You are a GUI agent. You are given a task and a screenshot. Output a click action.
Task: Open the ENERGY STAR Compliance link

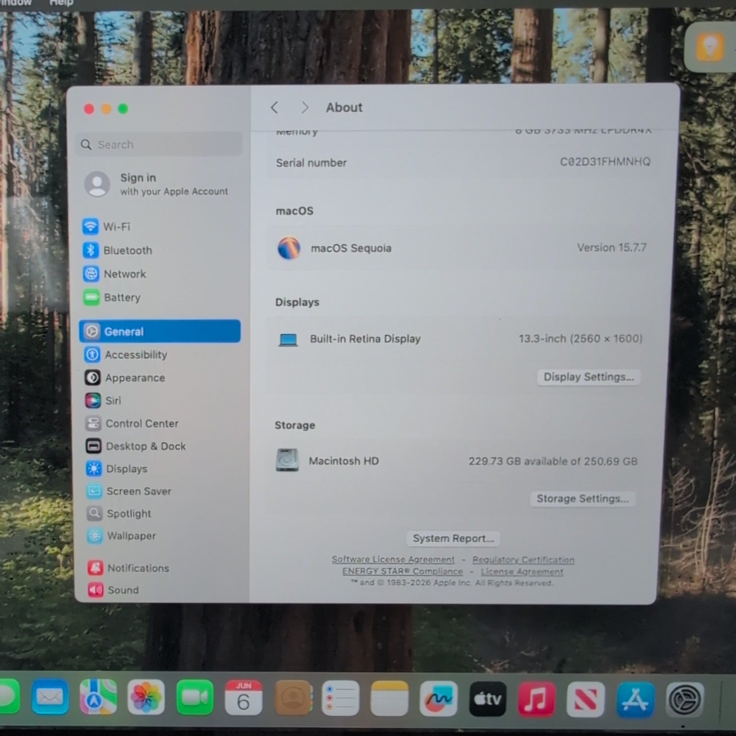[403, 571]
